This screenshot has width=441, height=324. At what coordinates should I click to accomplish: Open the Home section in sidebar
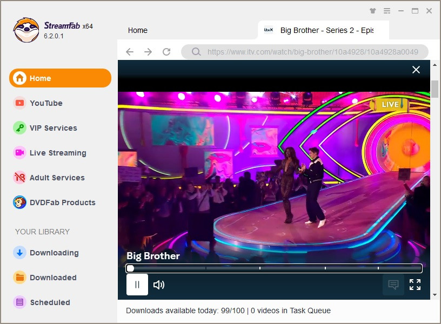(x=60, y=78)
